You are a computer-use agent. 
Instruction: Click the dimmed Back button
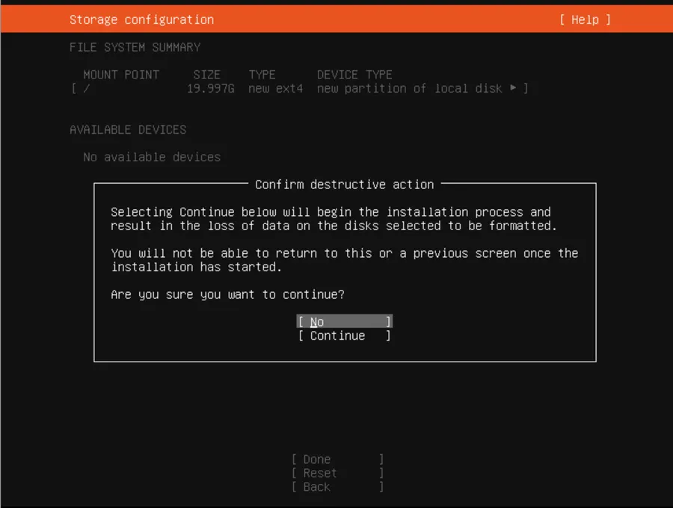[x=337, y=487]
